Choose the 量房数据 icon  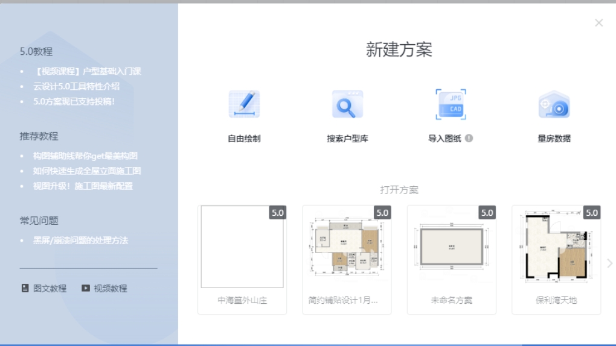[x=554, y=104]
